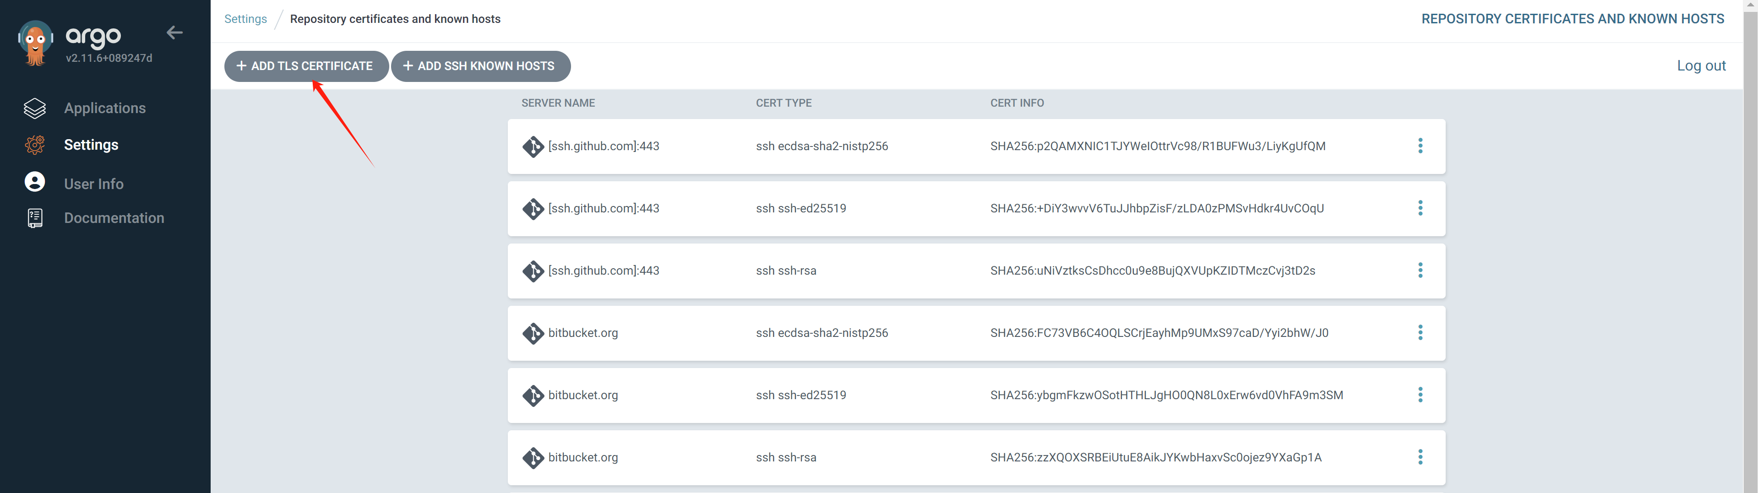Click the Applications layers icon
The image size is (1758, 493).
click(x=35, y=108)
